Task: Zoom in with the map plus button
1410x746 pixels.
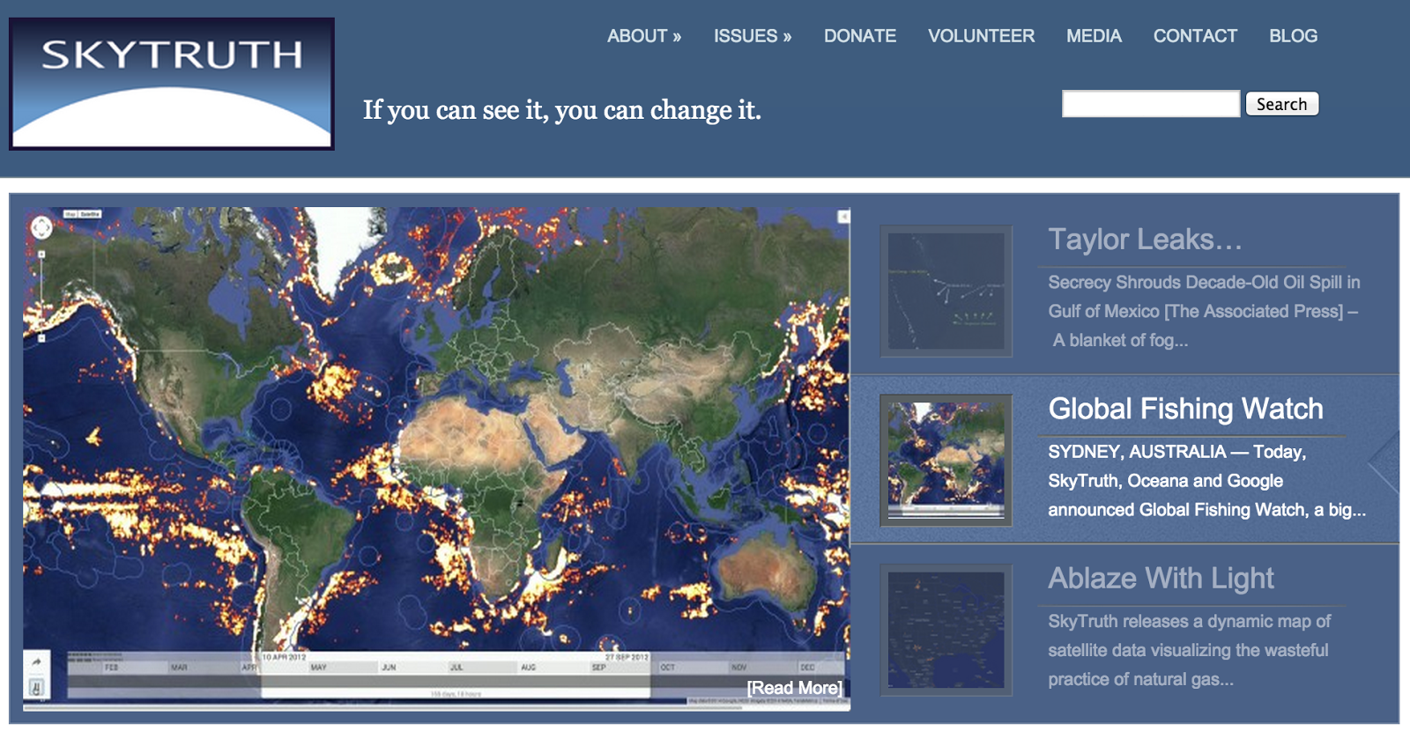Action: pos(41,254)
